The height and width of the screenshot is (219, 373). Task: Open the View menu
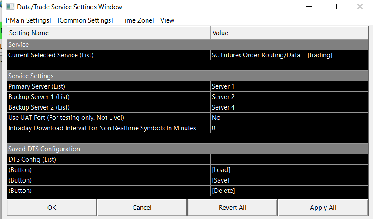[167, 20]
